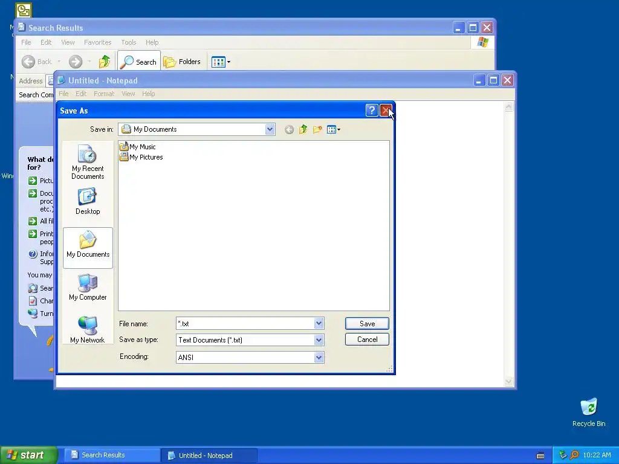The height and width of the screenshot is (464, 619).
Task: Click the Information help icon in search pane
Action: click(33, 254)
